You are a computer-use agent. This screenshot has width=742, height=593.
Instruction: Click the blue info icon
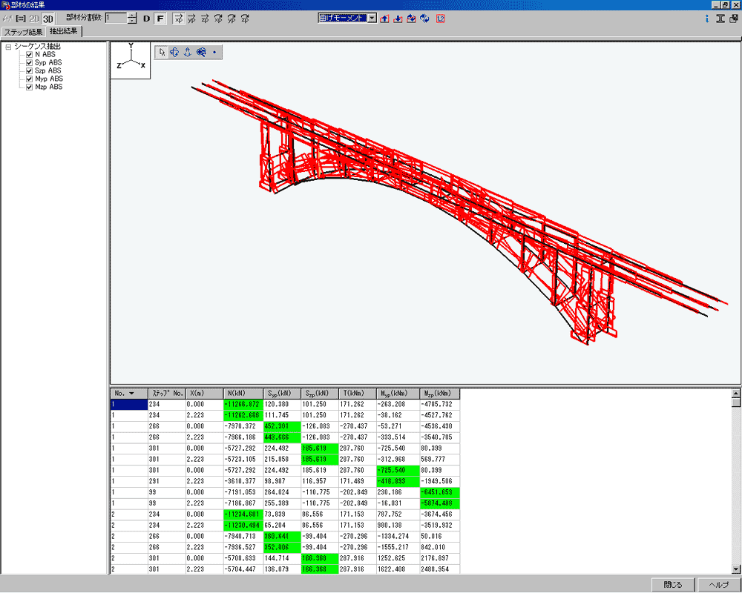[x=707, y=19]
